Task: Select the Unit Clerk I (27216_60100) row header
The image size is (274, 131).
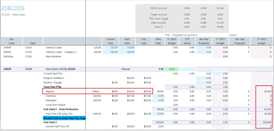Action: tap(61, 69)
